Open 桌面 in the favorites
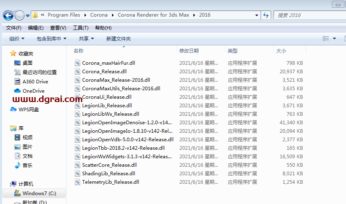The height and width of the screenshot is (204, 346). point(28,63)
